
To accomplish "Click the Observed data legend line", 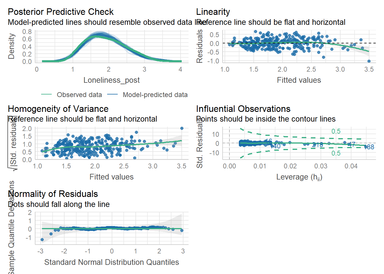I will tap(46, 94).
